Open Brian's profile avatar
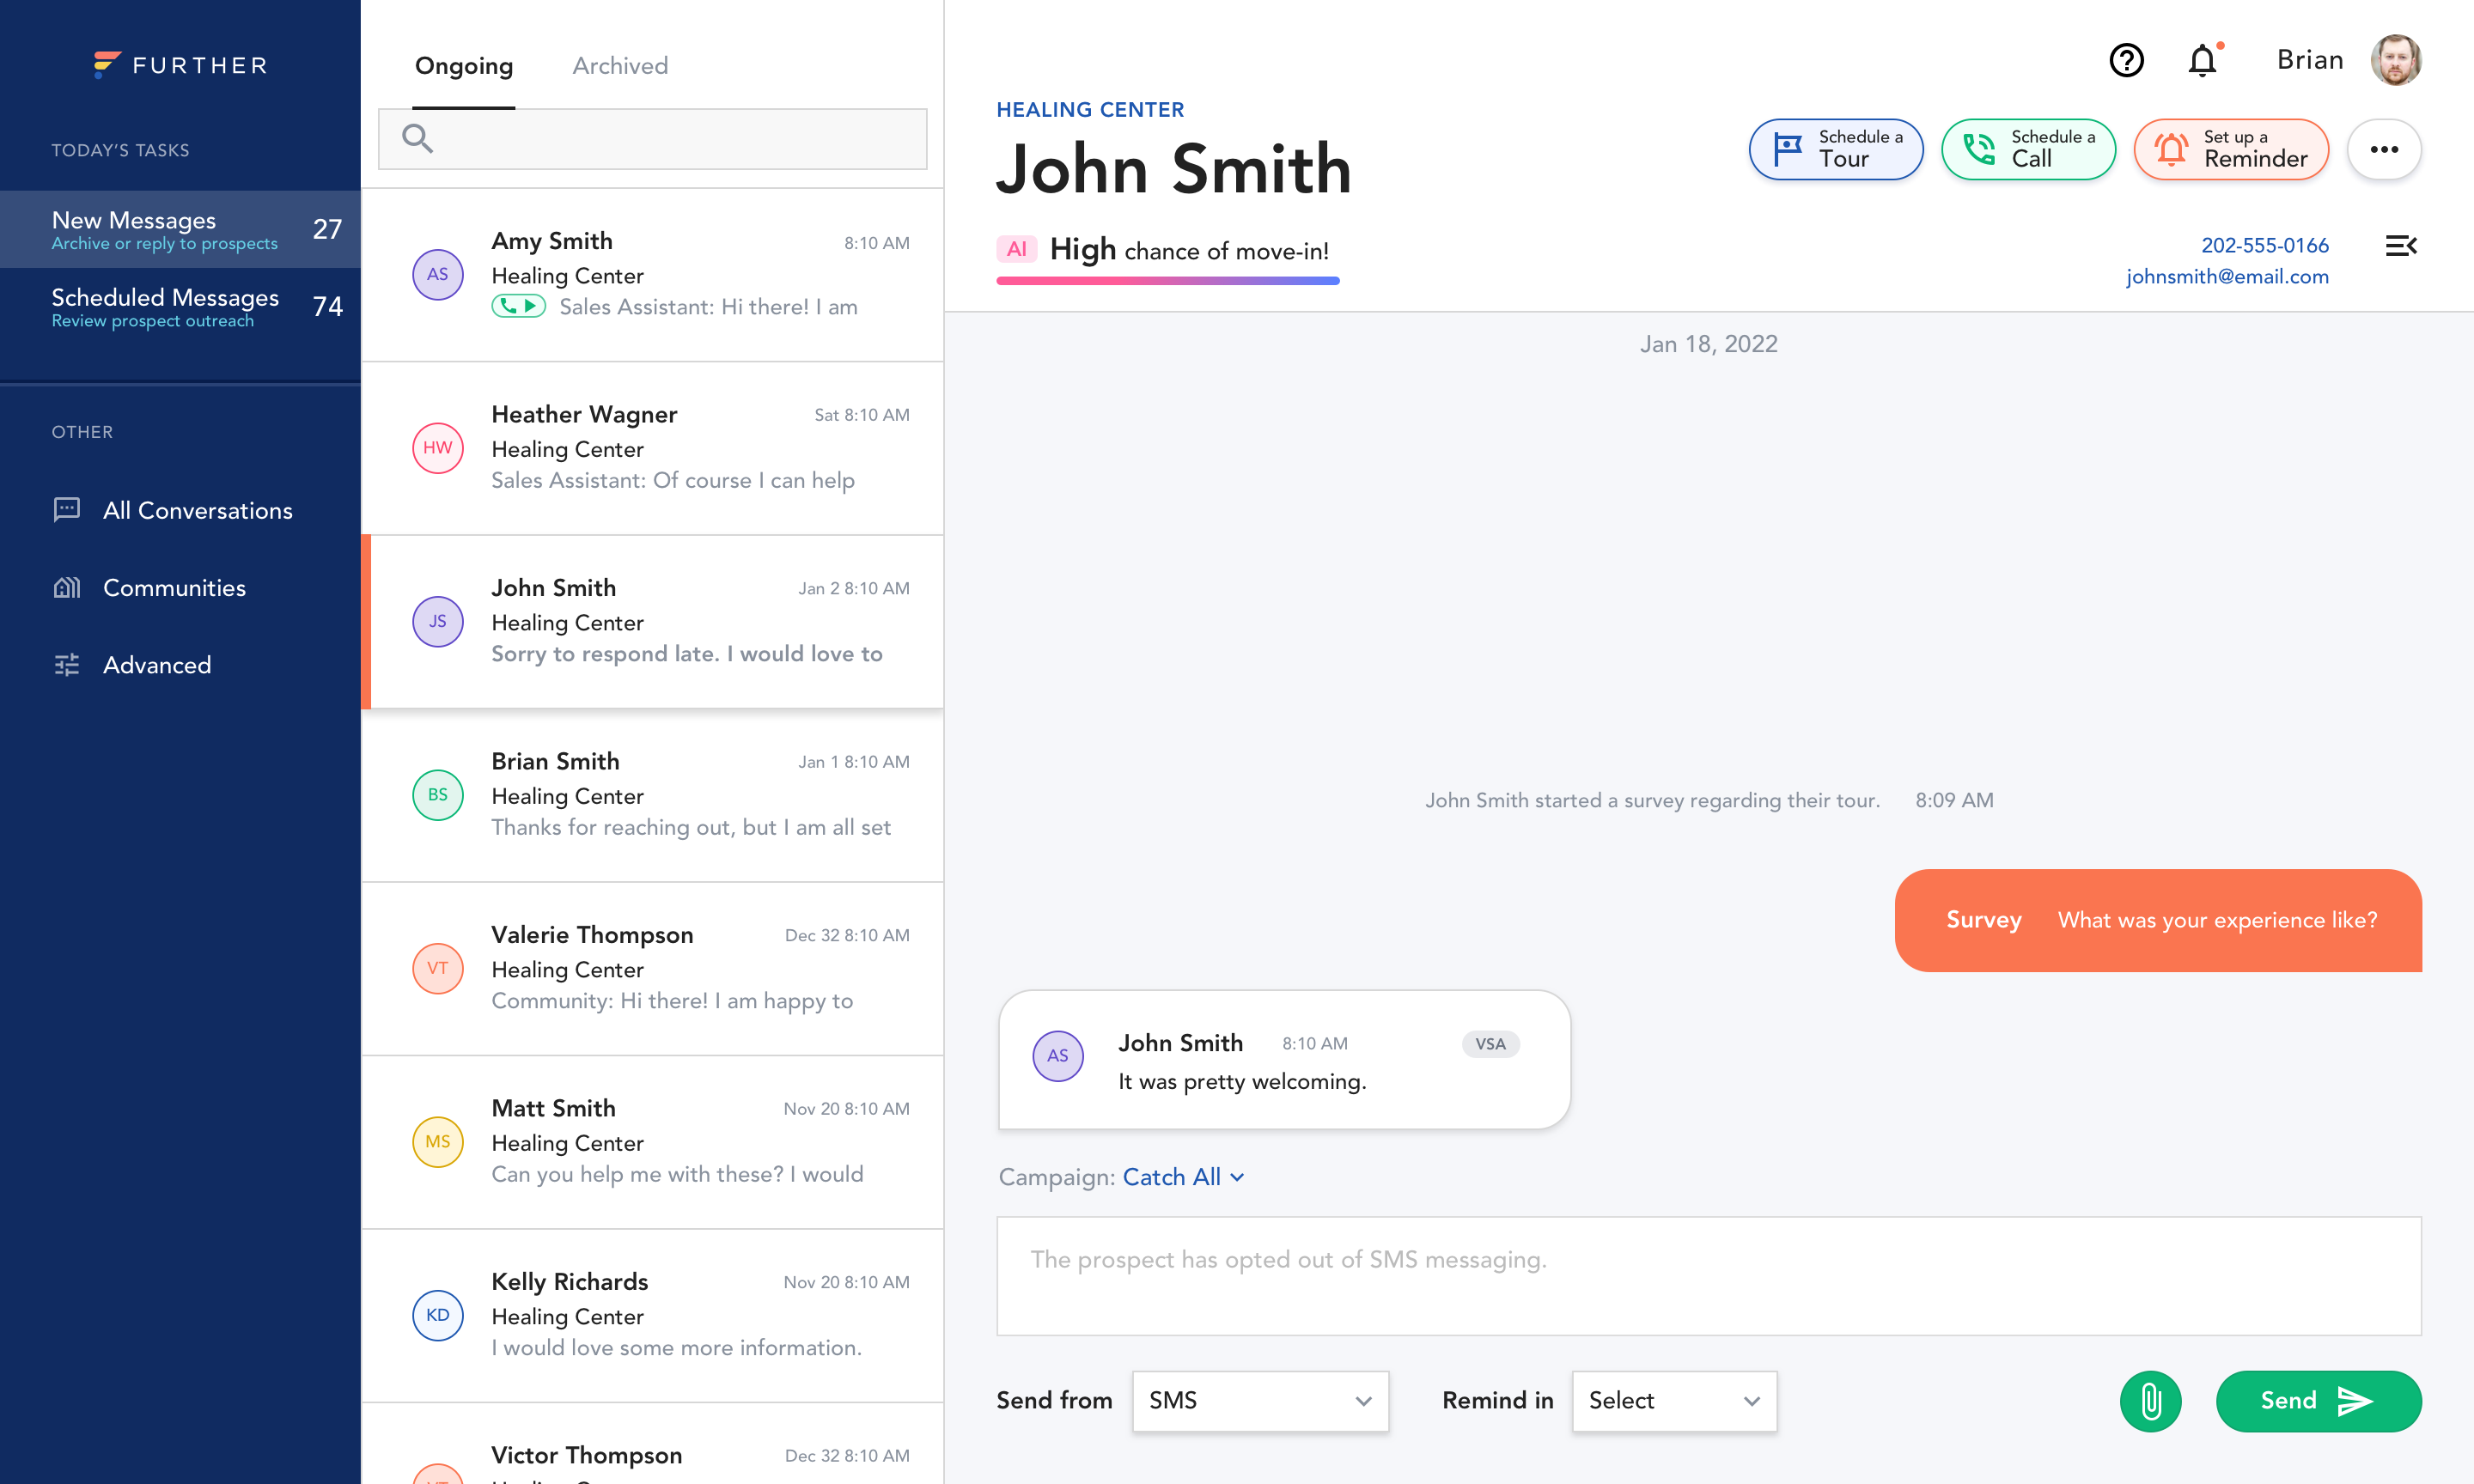The height and width of the screenshot is (1484, 2474). (x=2395, y=60)
